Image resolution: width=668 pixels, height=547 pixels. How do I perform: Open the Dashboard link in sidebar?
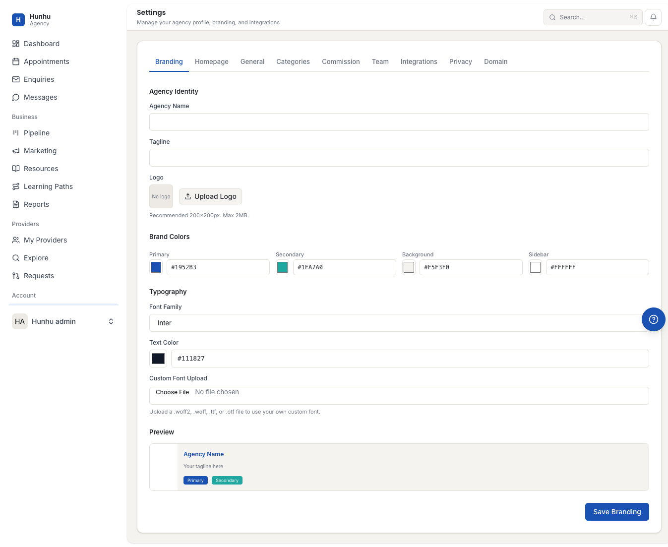pyautogui.click(x=63, y=44)
